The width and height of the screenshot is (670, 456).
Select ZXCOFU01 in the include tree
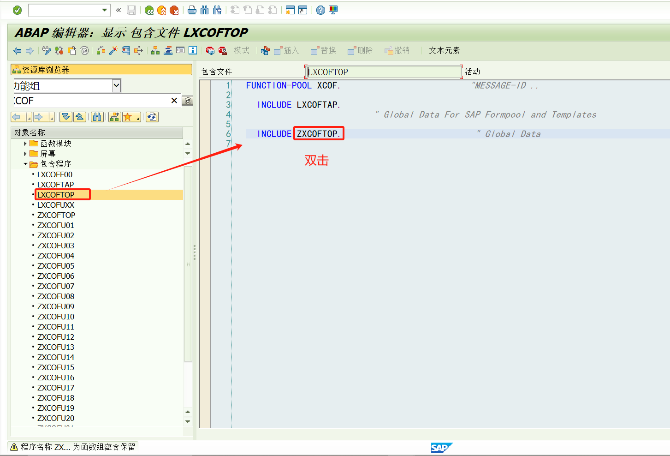tap(56, 225)
